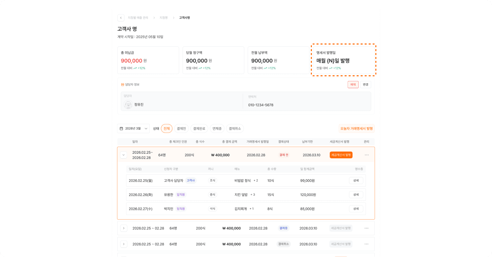
Task: Click the 결제 전 status badge
Action: click(284, 155)
